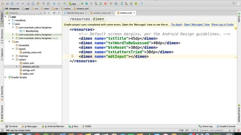Click the Find magnifier icon
This screenshot has height=135, width=241.
(44, 3)
